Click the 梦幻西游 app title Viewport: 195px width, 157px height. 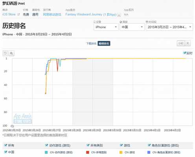10,4
